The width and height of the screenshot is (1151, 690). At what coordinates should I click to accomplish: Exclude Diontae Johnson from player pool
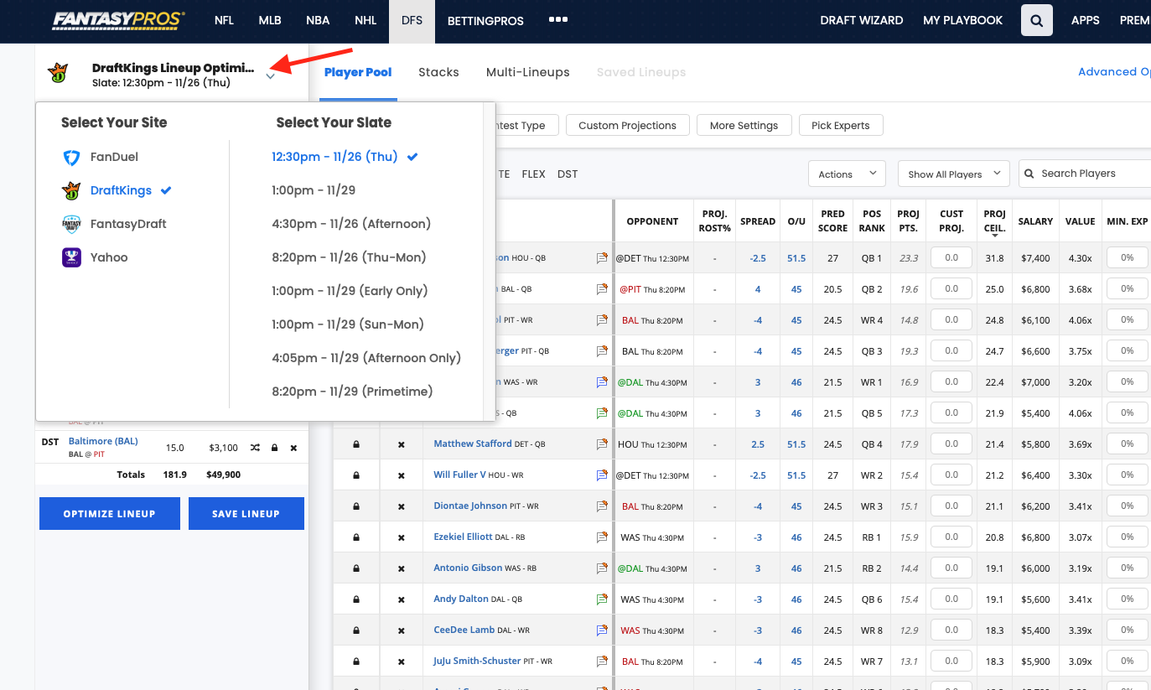(x=401, y=506)
